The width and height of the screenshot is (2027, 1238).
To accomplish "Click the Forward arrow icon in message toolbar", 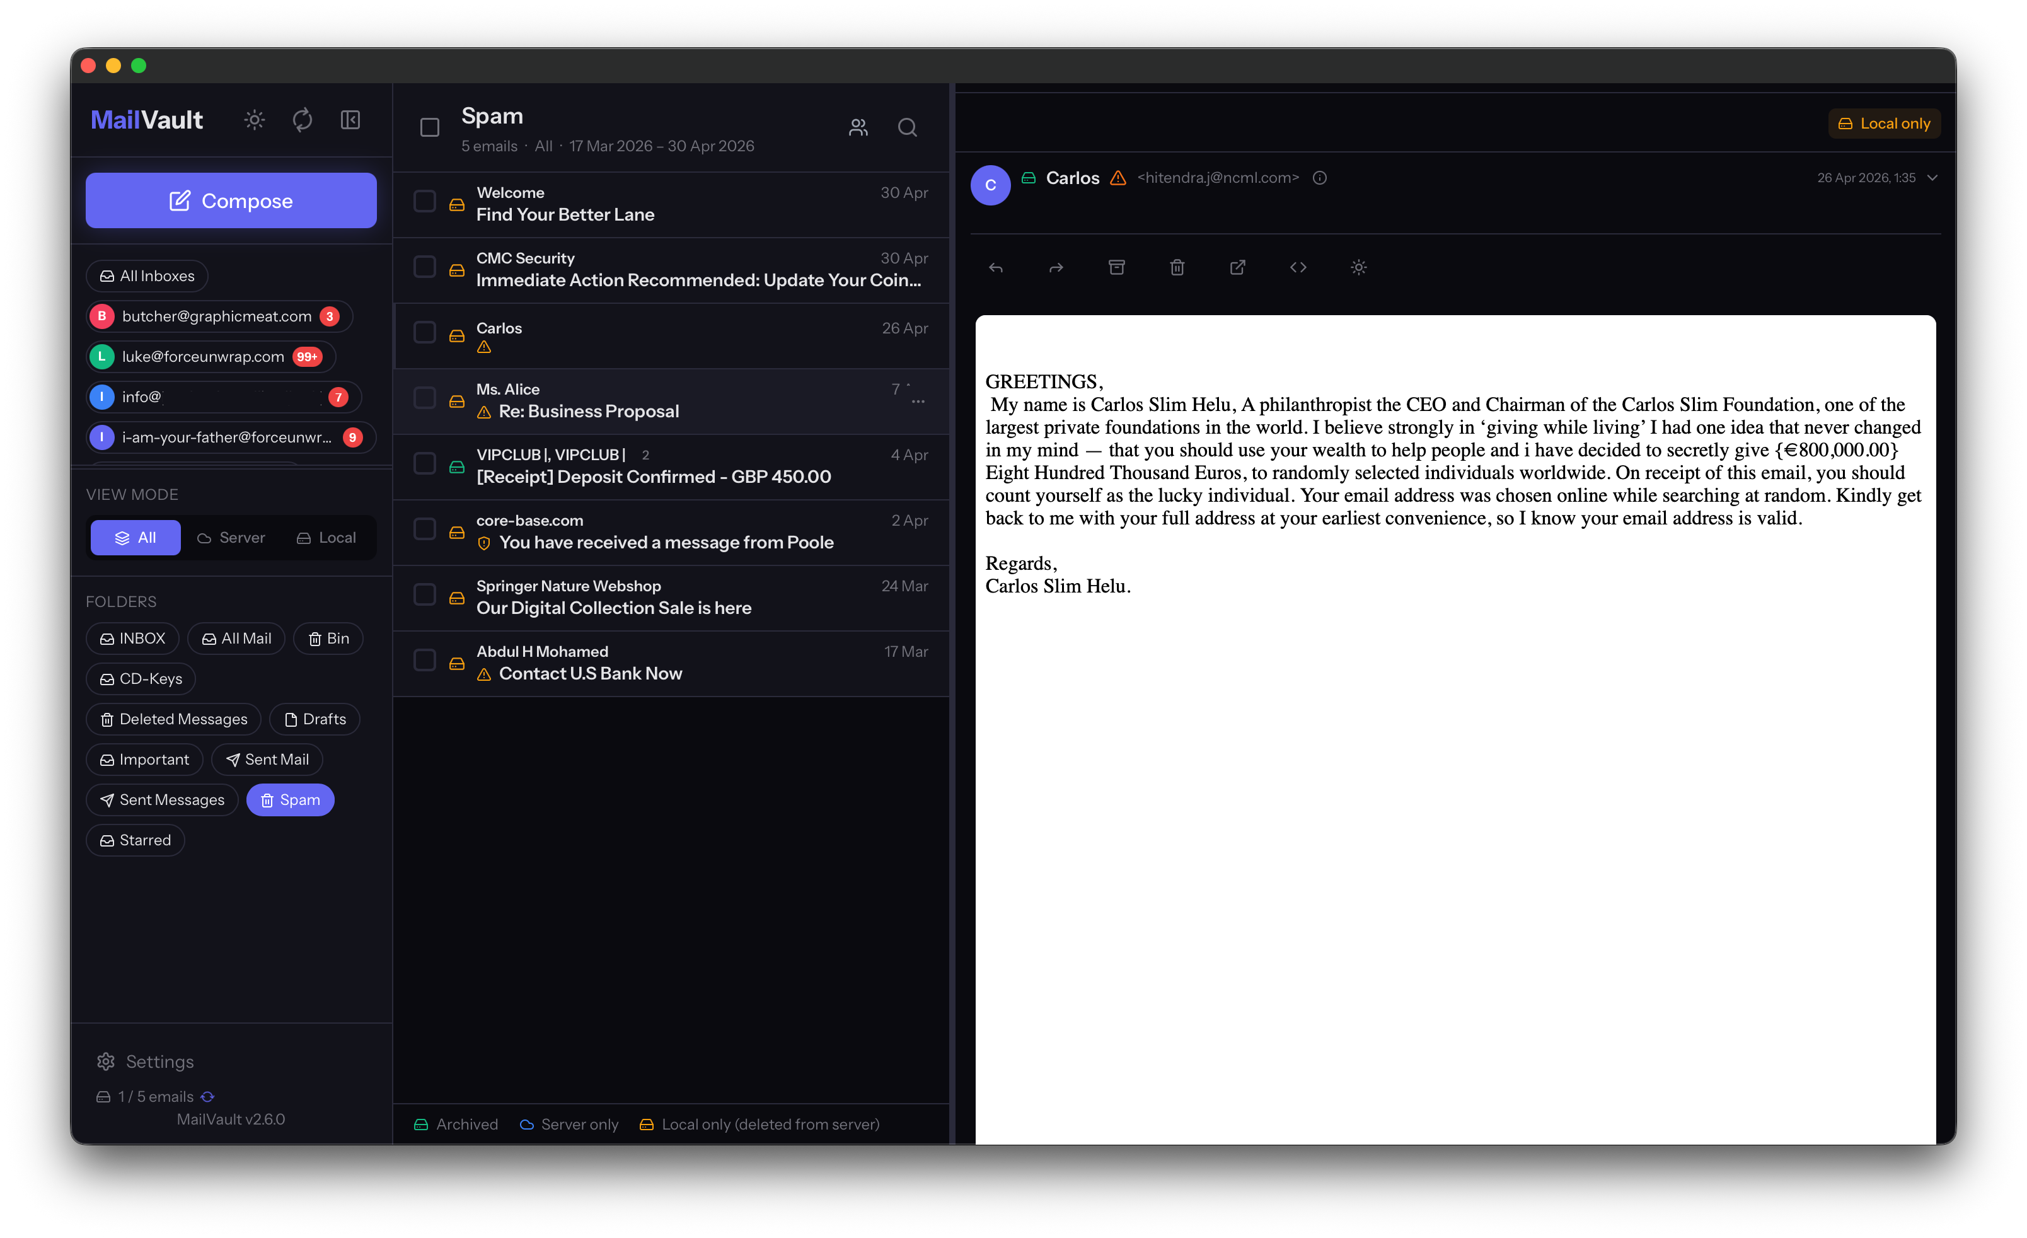I will click(1056, 267).
